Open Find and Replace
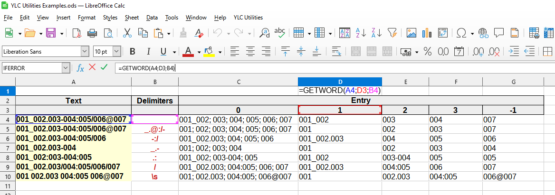Viewport: 555px width, 195px height. (264, 33)
